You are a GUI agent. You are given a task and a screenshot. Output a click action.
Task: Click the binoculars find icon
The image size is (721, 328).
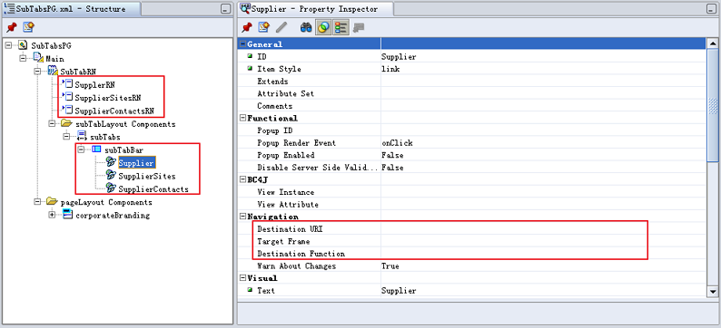pos(306,28)
